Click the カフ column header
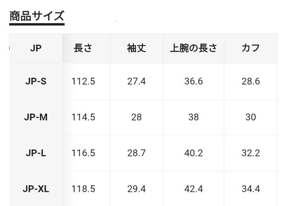 click(x=251, y=48)
